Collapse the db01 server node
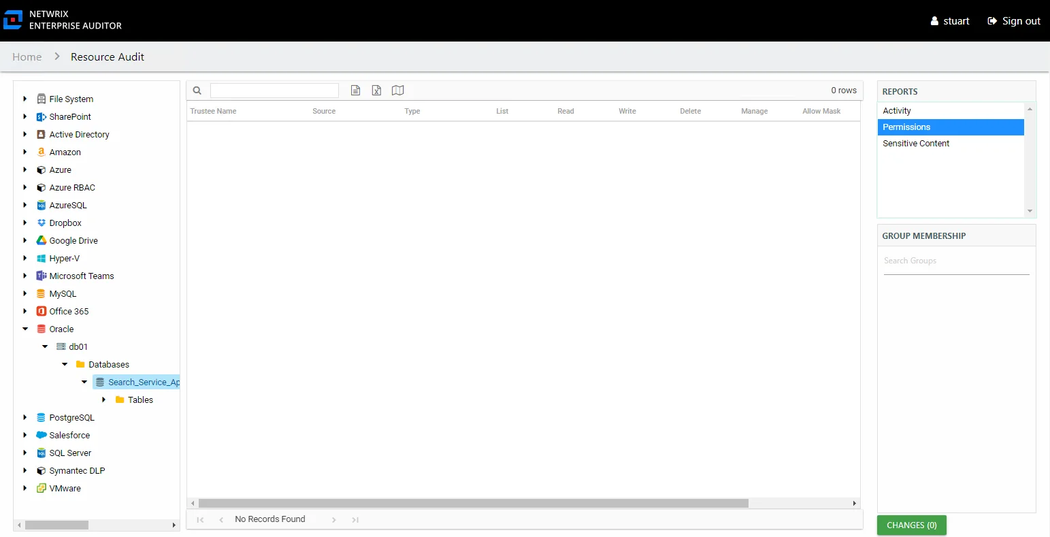The image size is (1050, 537). pyautogui.click(x=45, y=346)
